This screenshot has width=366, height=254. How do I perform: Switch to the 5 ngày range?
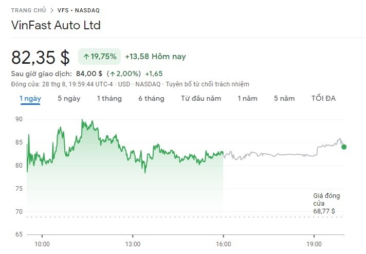[69, 98]
